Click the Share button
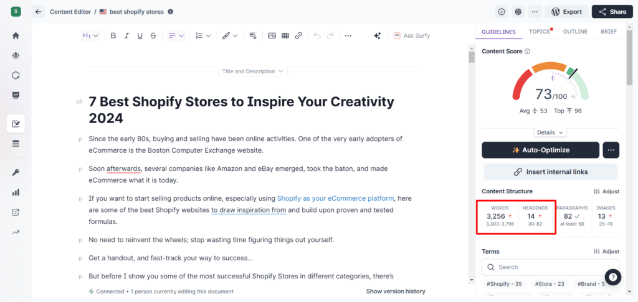The image size is (638, 302). pos(612,12)
